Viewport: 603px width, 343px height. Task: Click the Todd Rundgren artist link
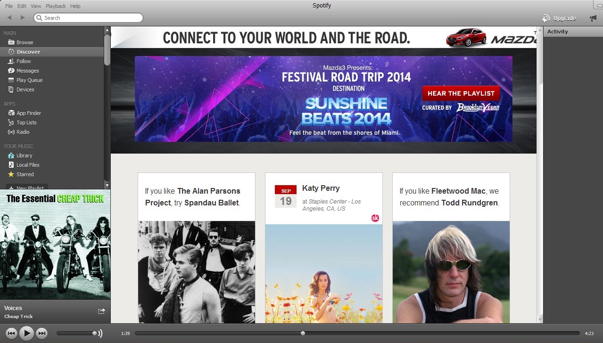469,203
